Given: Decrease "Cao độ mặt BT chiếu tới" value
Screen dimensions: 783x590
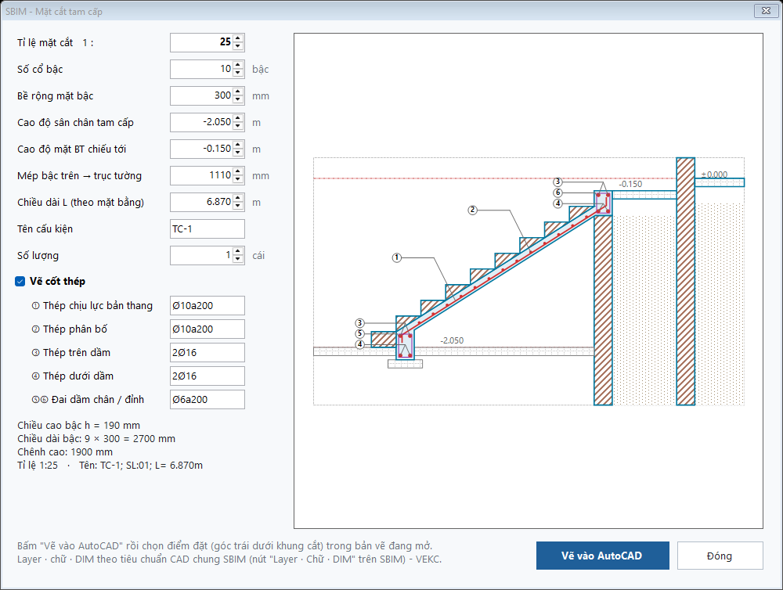Looking at the screenshot, I should point(238,153).
